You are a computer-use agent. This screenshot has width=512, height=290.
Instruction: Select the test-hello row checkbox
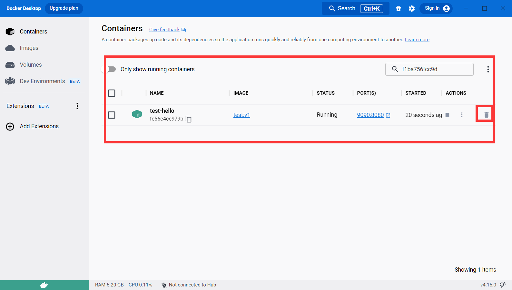click(112, 115)
